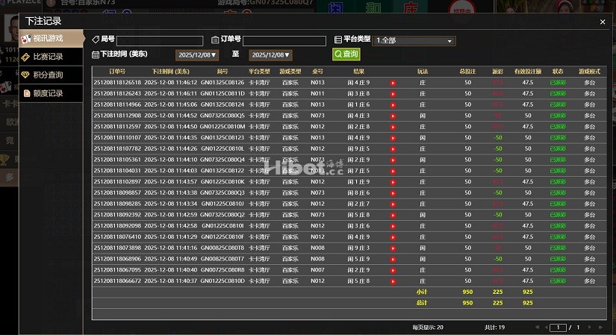Go to the previous page arrow

point(544,327)
